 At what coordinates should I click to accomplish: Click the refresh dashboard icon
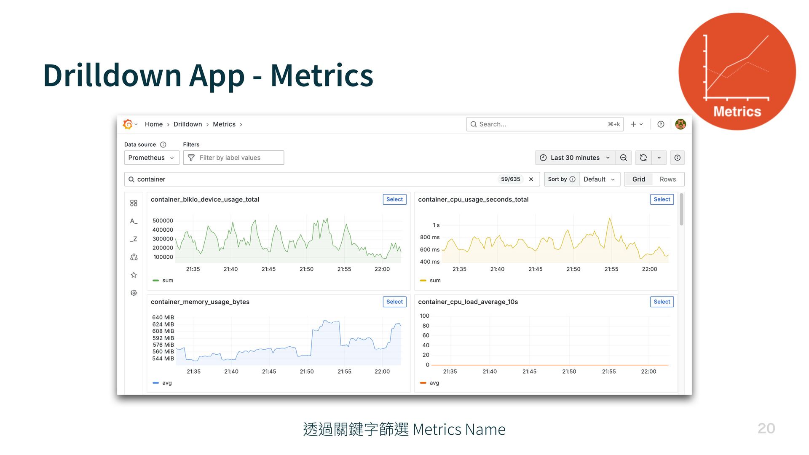pos(643,158)
